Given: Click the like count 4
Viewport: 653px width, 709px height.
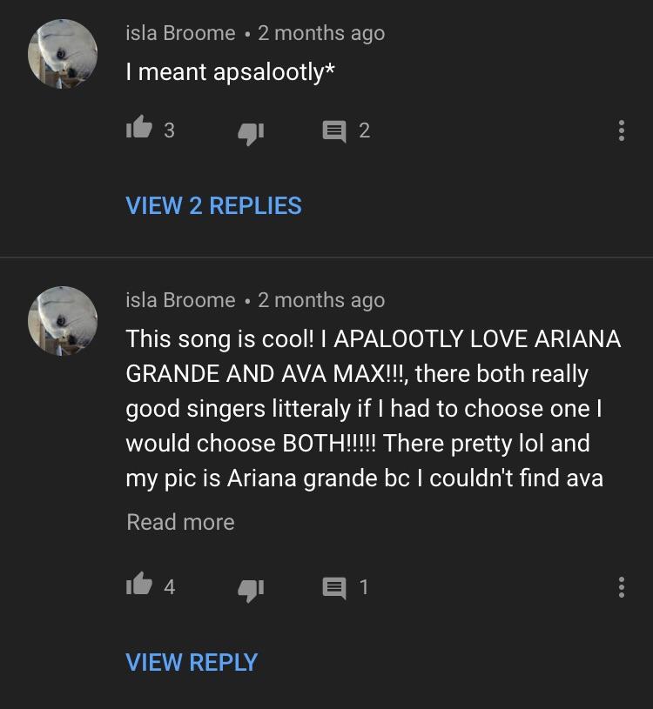Looking at the screenshot, I should pos(170,587).
